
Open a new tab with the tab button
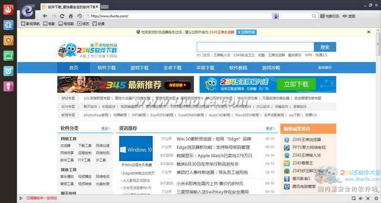(x=105, y=7)
